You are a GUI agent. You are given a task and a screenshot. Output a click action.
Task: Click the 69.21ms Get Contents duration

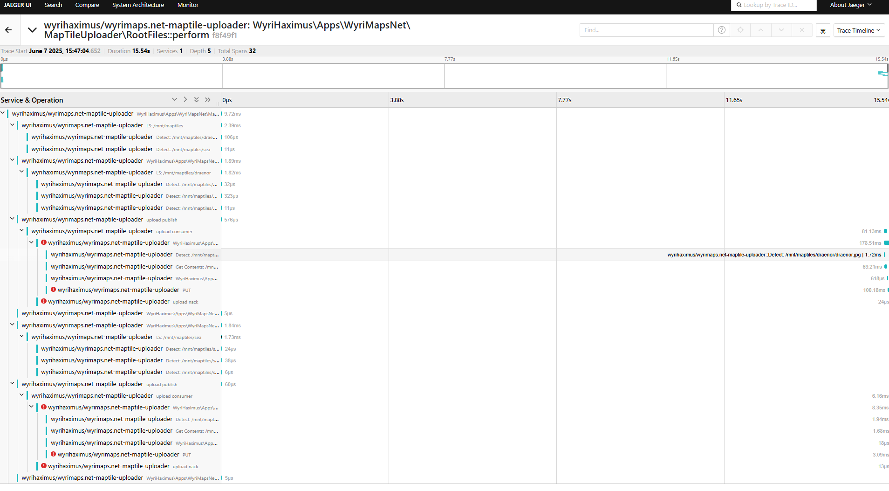[872, 267]
